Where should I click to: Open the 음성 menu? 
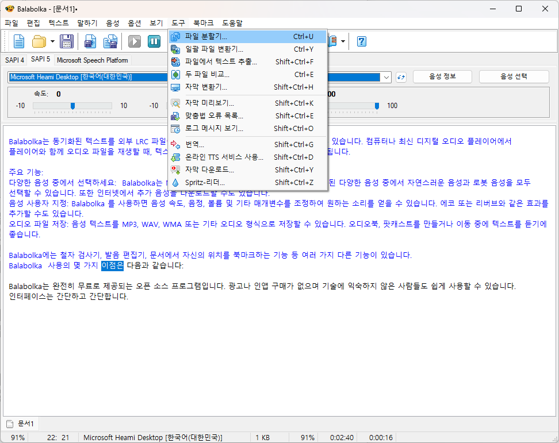click(x=113, y=23)
